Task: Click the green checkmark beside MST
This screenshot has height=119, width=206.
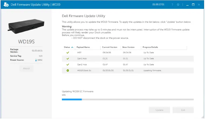Action: (x=68, y=52)
